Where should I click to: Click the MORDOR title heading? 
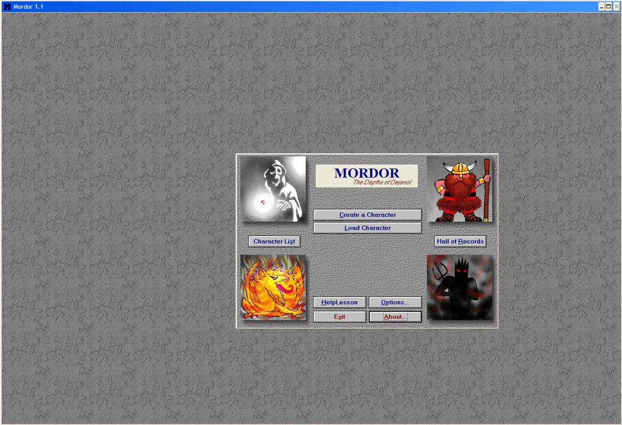[366, 173]
